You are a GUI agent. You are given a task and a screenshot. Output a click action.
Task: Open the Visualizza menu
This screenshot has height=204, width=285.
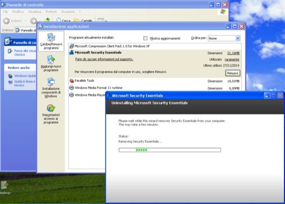pos(34,11)
